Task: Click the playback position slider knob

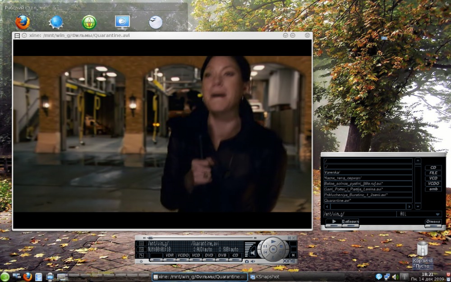Action: pos(150,238)
